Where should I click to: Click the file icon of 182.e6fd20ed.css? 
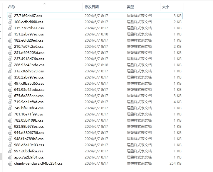10,40
